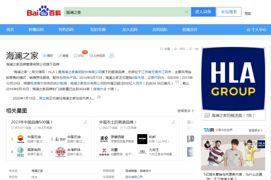Open the 5亿娱乐营销与林更新代言 article headline
Viewport: 271px width, 180px height.
pyautogui.click(x=233, y=176)
